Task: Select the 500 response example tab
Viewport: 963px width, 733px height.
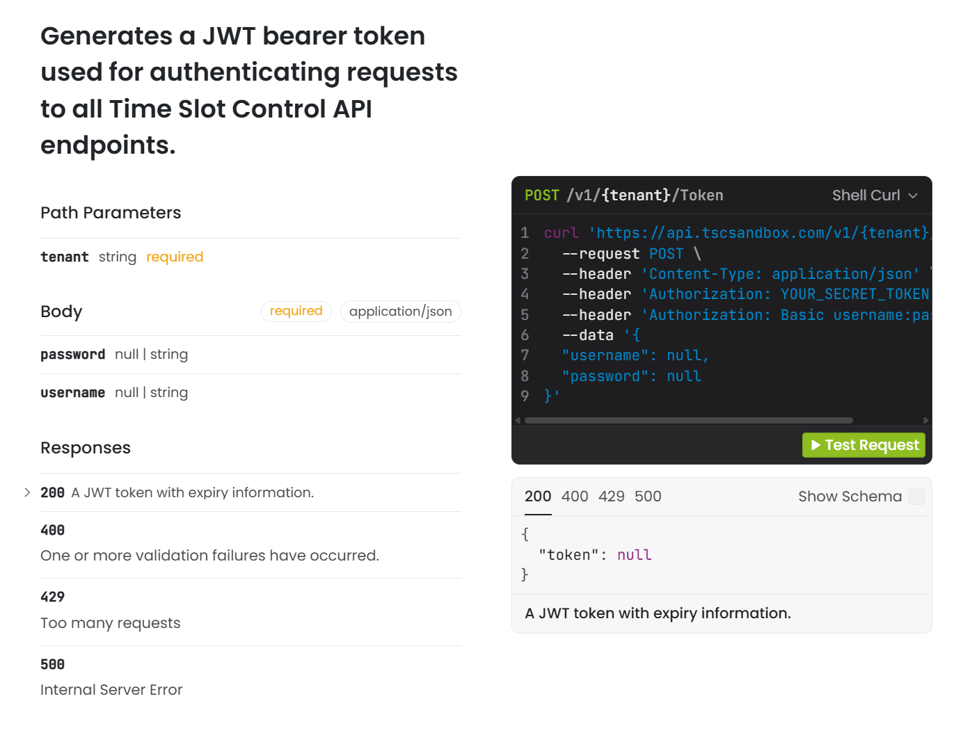Action: pos(648,497)
